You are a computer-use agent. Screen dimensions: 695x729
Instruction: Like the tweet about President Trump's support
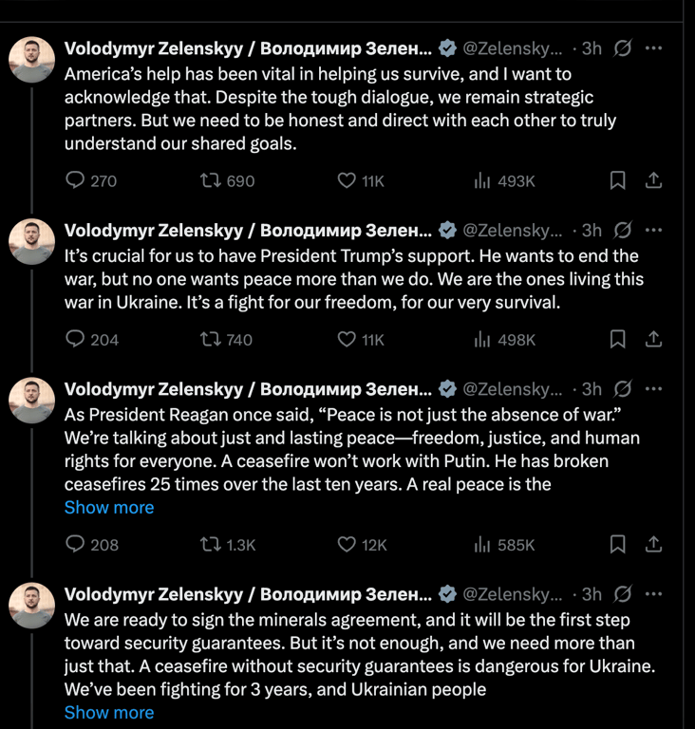point(347,339)
